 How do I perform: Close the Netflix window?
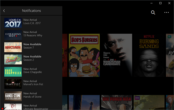point(169,3)
